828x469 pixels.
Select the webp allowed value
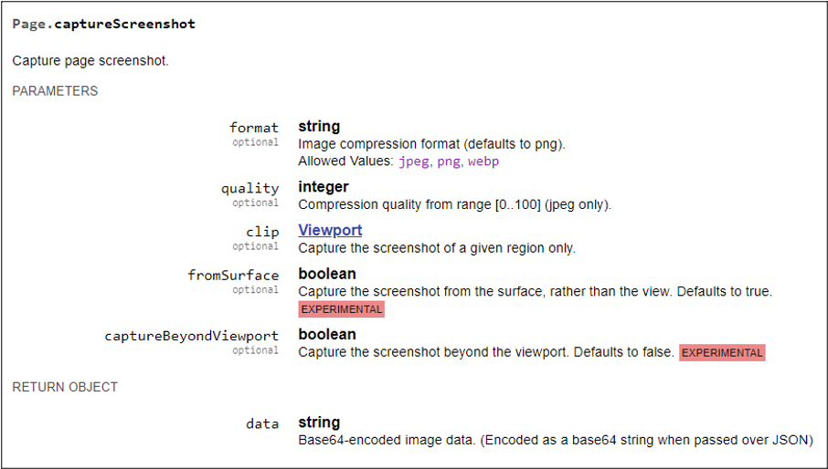click(x=483, y=162)
